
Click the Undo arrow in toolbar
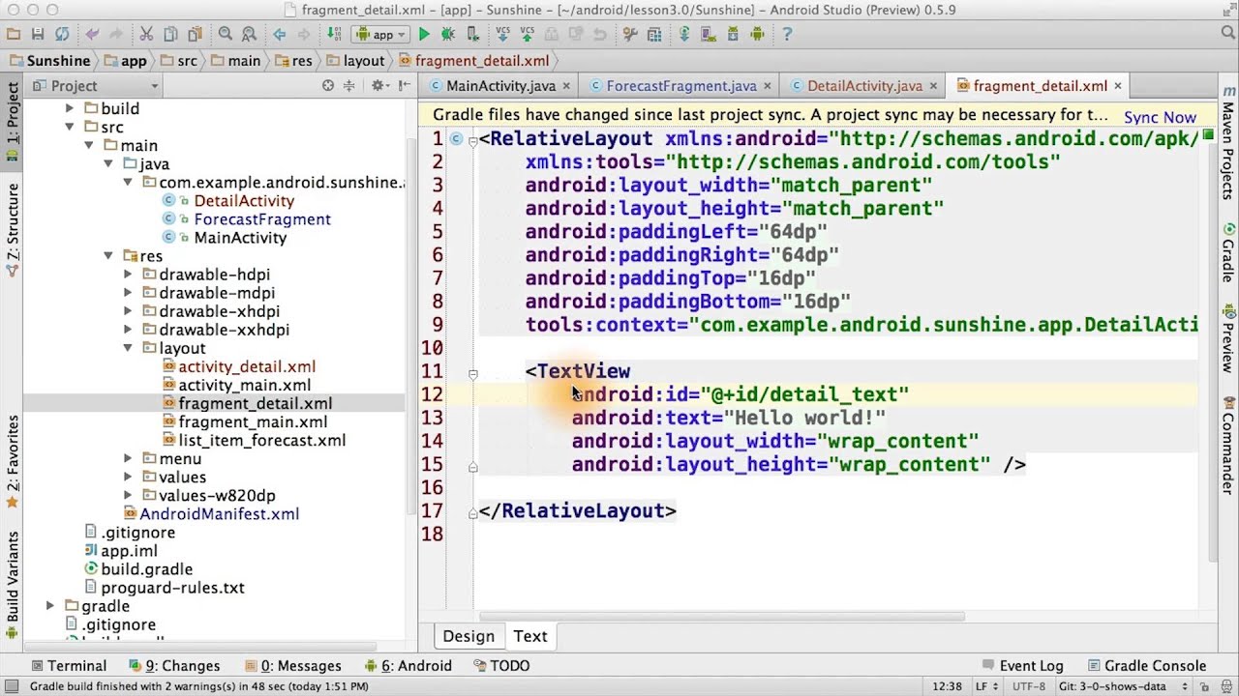point(93,34)
